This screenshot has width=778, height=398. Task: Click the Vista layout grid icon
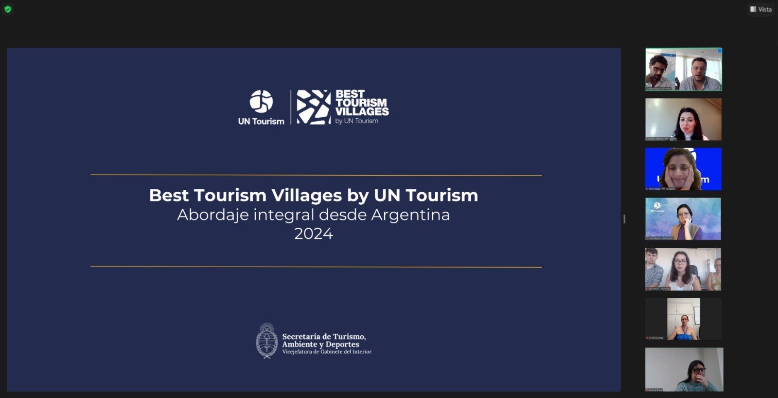pos(753,9)
